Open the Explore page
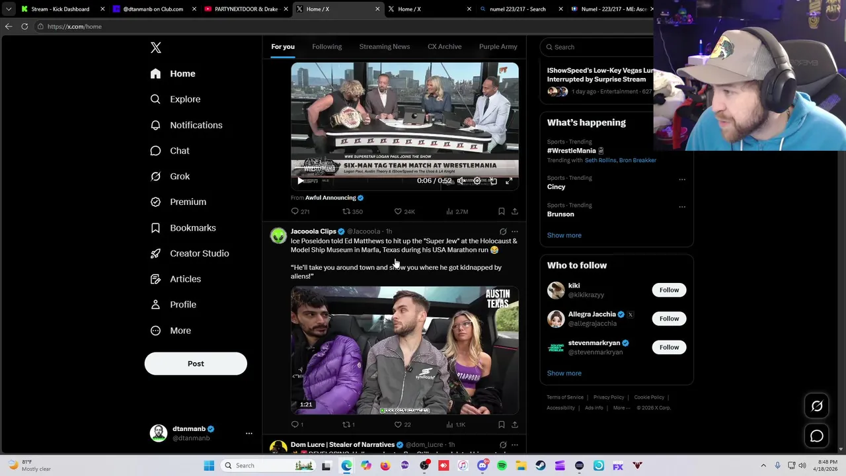The width and height of the screenshot is (846, 476). (x=175, y=99)
